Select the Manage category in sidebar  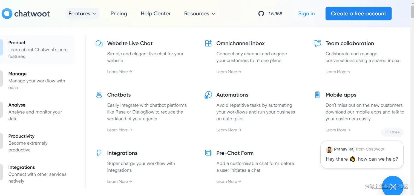tap(18, 74)
